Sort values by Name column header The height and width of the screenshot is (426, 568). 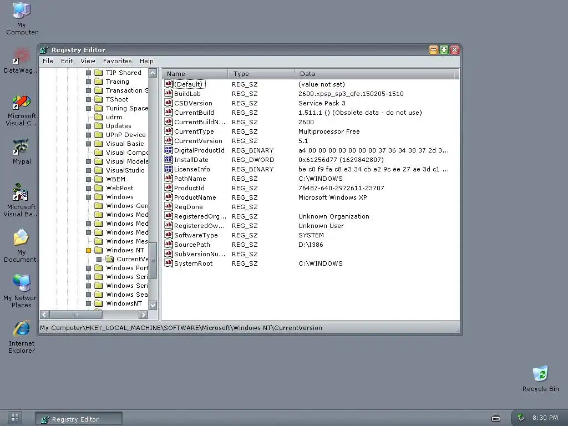click(195, 74)
